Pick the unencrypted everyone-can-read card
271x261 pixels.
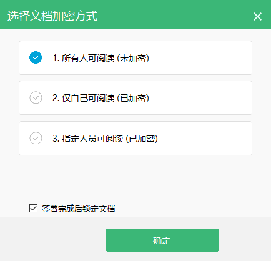click(x=135, y=58)
